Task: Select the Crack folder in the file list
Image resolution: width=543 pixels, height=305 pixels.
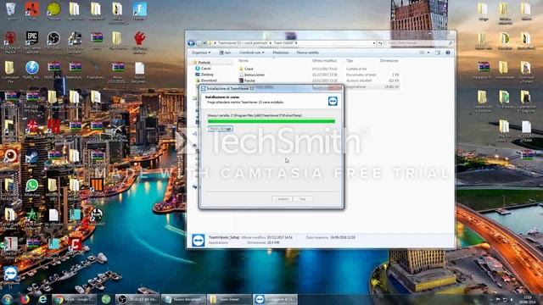Action: tap(249, 69)
